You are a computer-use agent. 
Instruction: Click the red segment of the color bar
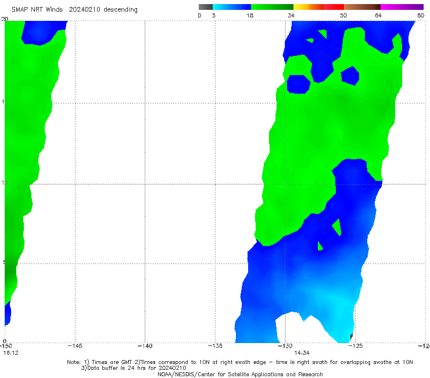(x=334, y=7)
